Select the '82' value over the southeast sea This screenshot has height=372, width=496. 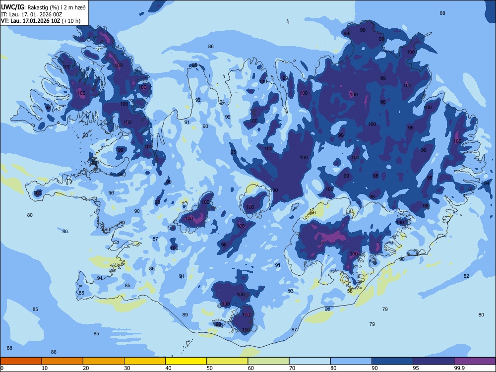coord(466,276)
